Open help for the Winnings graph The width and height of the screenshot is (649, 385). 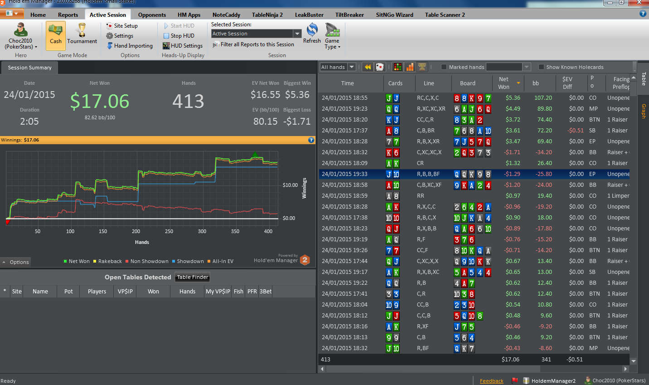tap(311, 140)
